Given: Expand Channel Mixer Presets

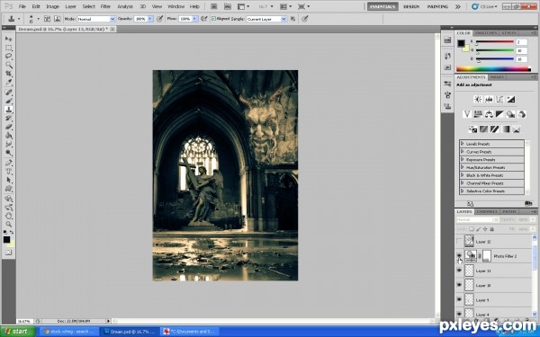Looking at the screenshot, I should (x=463, y=183).
